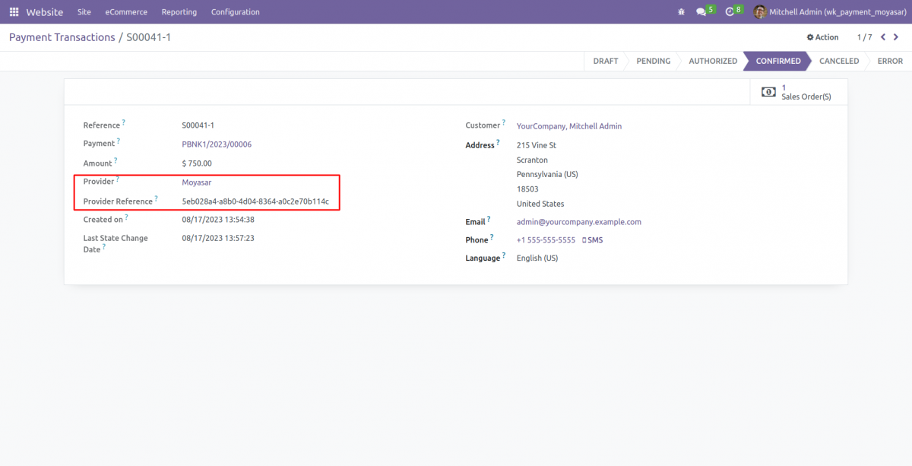Send an SMS via the SMS icon
The image size is (912, 466).
592,239
